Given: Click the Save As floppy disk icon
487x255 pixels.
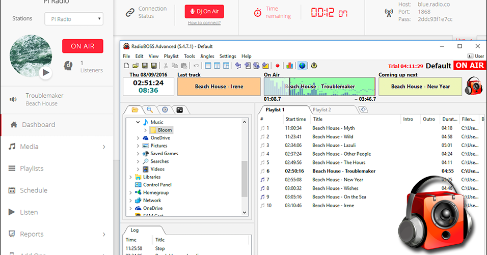Looking at the screenshot, I should point(154,66).
